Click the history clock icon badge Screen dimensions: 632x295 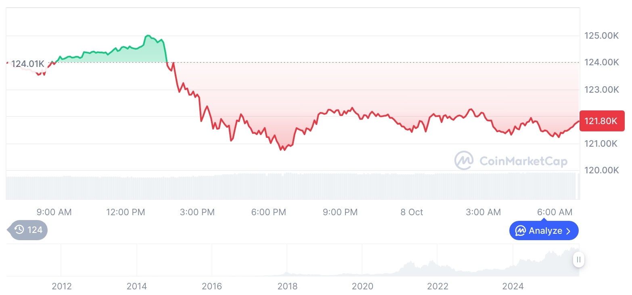19,230
